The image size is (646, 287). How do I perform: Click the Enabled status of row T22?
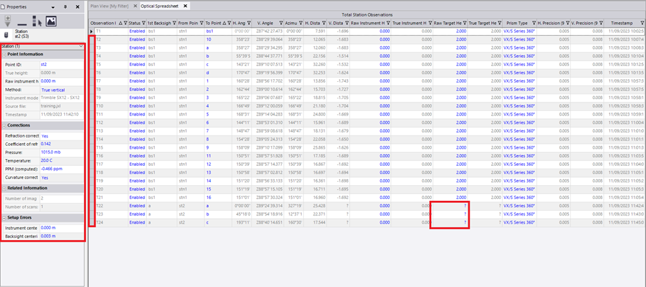137,206
